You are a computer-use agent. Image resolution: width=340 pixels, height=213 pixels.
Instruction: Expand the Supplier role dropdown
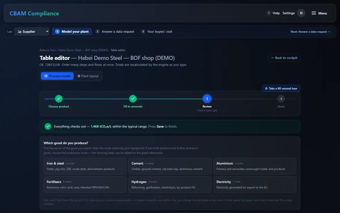point(32,32)
